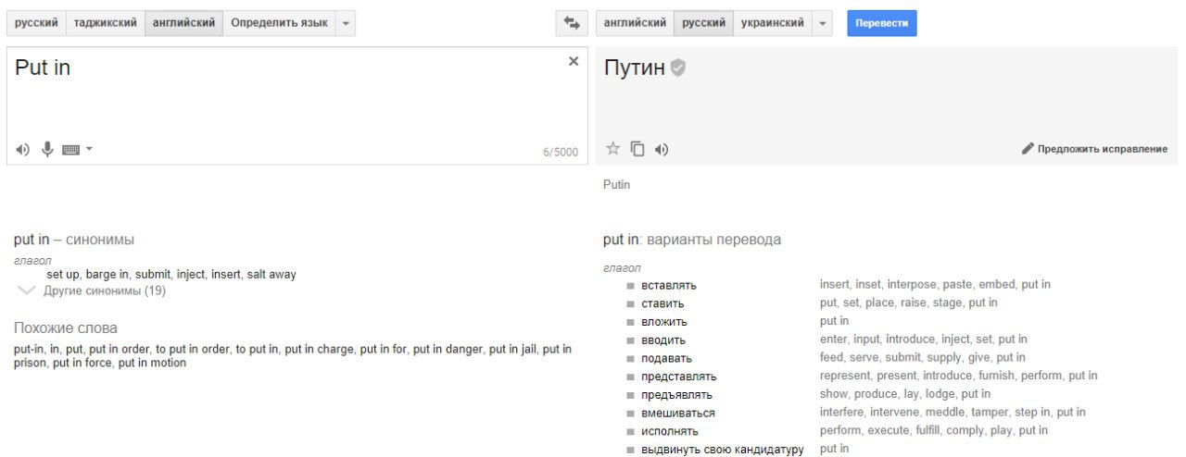Image resolution: width=1186 pixels, height=457 pixels.
Task: Select английский as source language
Action: tap(184, 23)
